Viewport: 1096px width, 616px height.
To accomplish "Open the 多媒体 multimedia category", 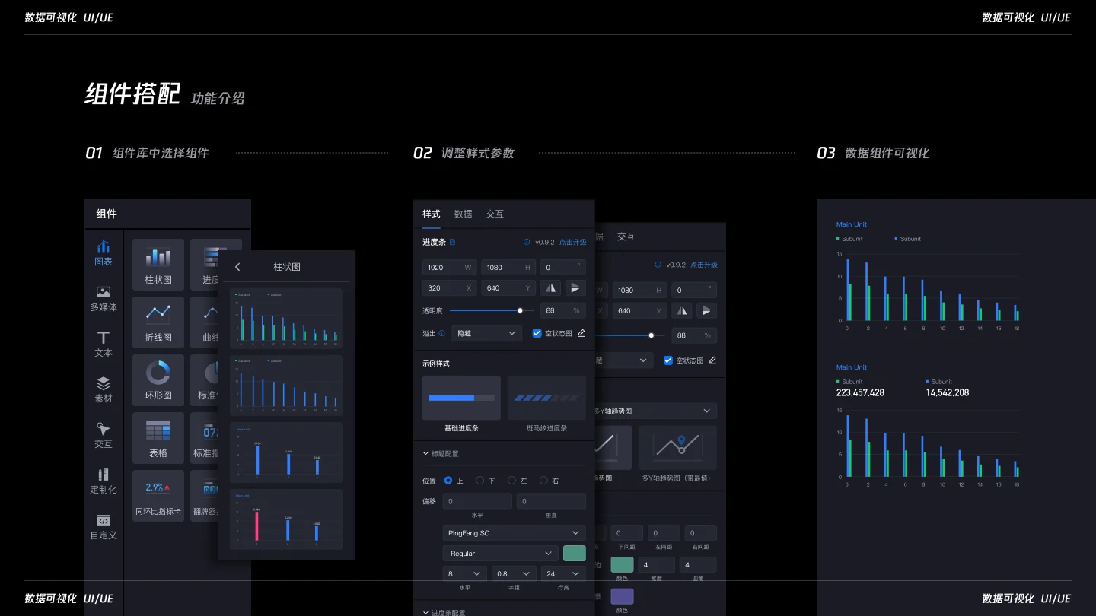I will [104, 299].
